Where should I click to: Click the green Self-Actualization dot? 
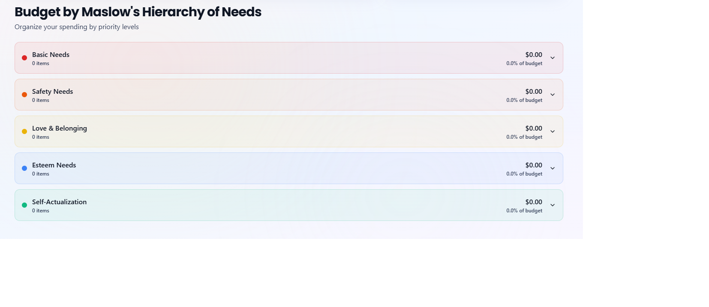tap(24, 205)
